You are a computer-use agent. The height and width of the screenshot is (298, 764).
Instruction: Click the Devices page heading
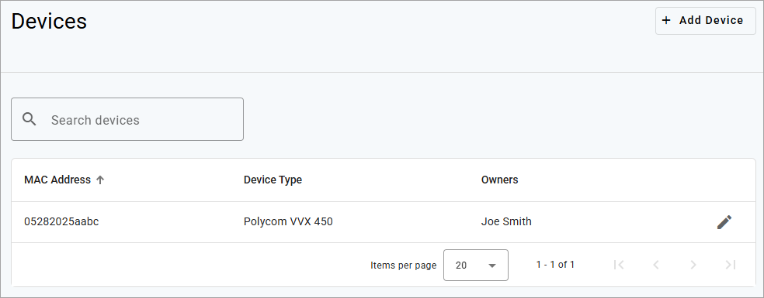tap(49, 22)
